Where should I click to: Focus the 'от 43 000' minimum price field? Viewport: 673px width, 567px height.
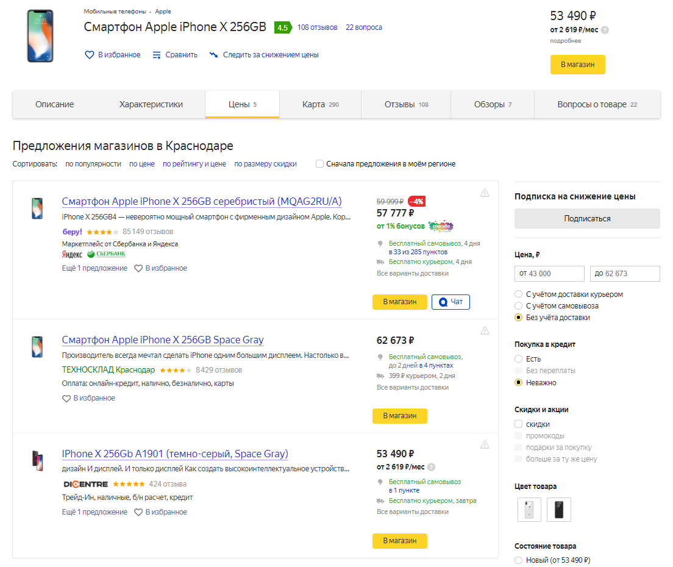[549, 273]
